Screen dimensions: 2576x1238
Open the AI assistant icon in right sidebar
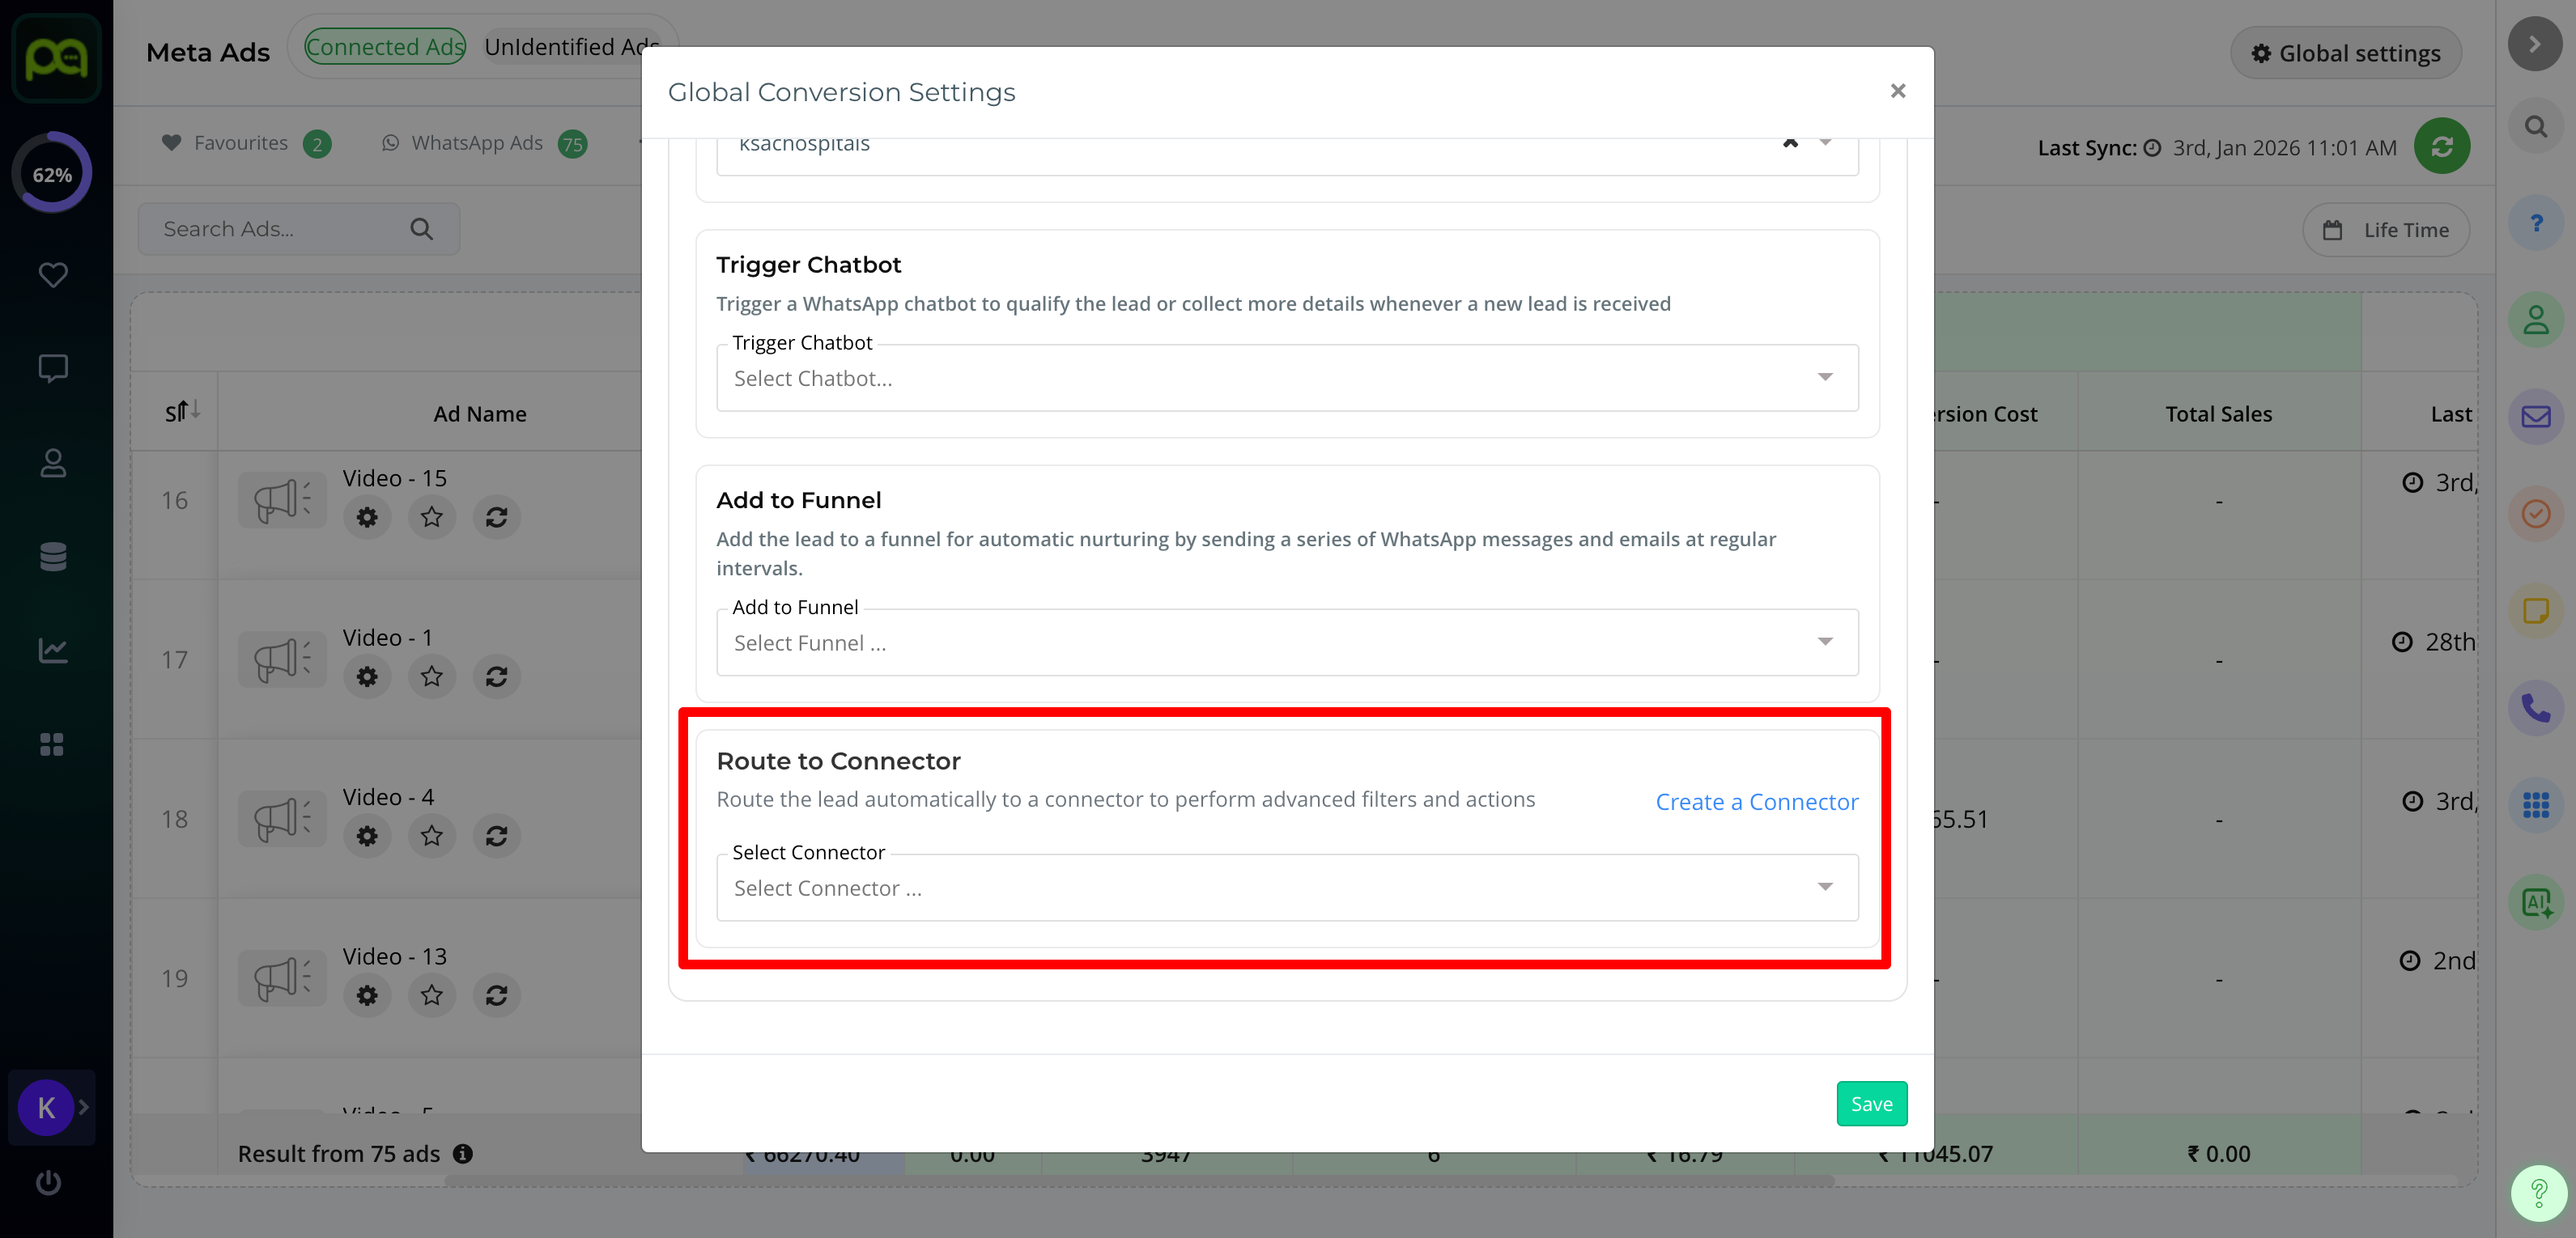(x=2535, y=902)
